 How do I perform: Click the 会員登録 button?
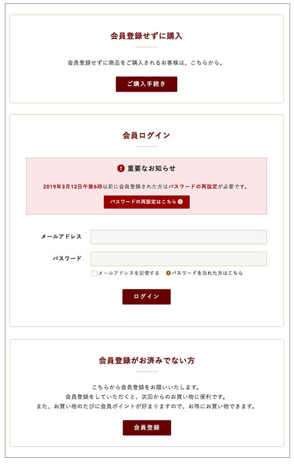(147, 428)
